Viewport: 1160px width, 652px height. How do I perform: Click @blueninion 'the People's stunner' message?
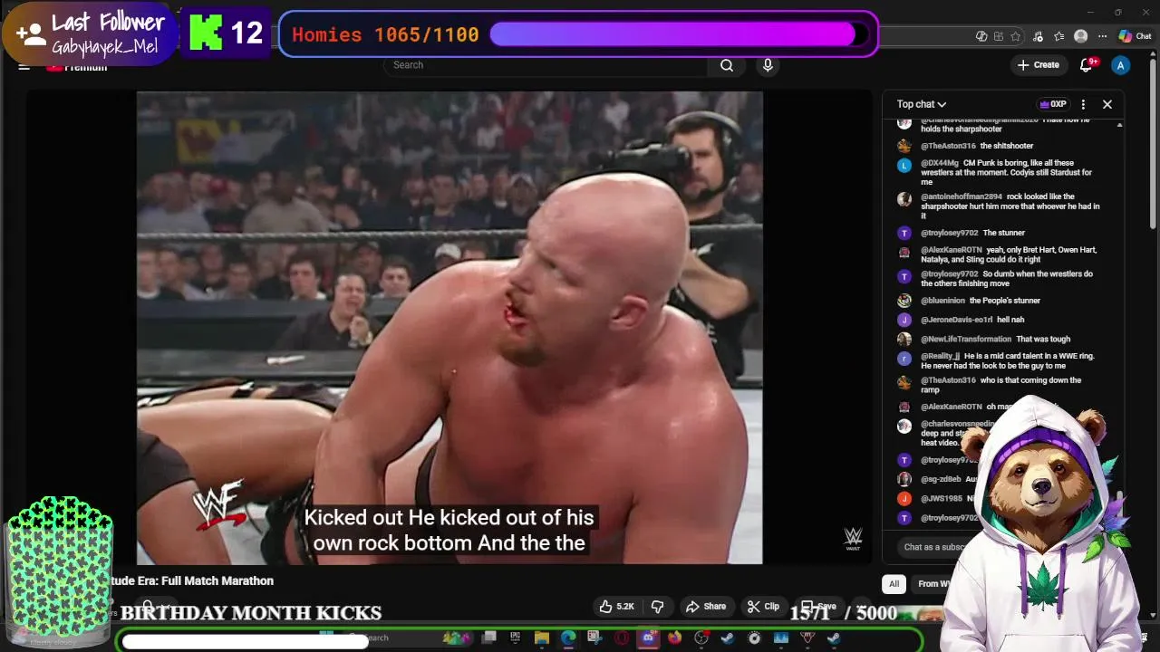[981, 301]
